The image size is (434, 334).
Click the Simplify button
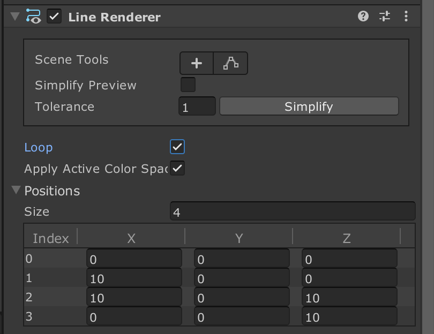coord(309,106)
